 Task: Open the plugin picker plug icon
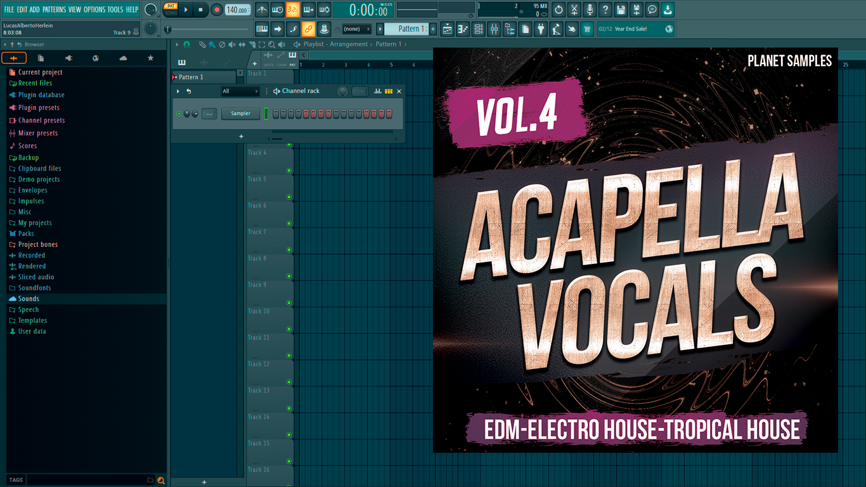541,29
